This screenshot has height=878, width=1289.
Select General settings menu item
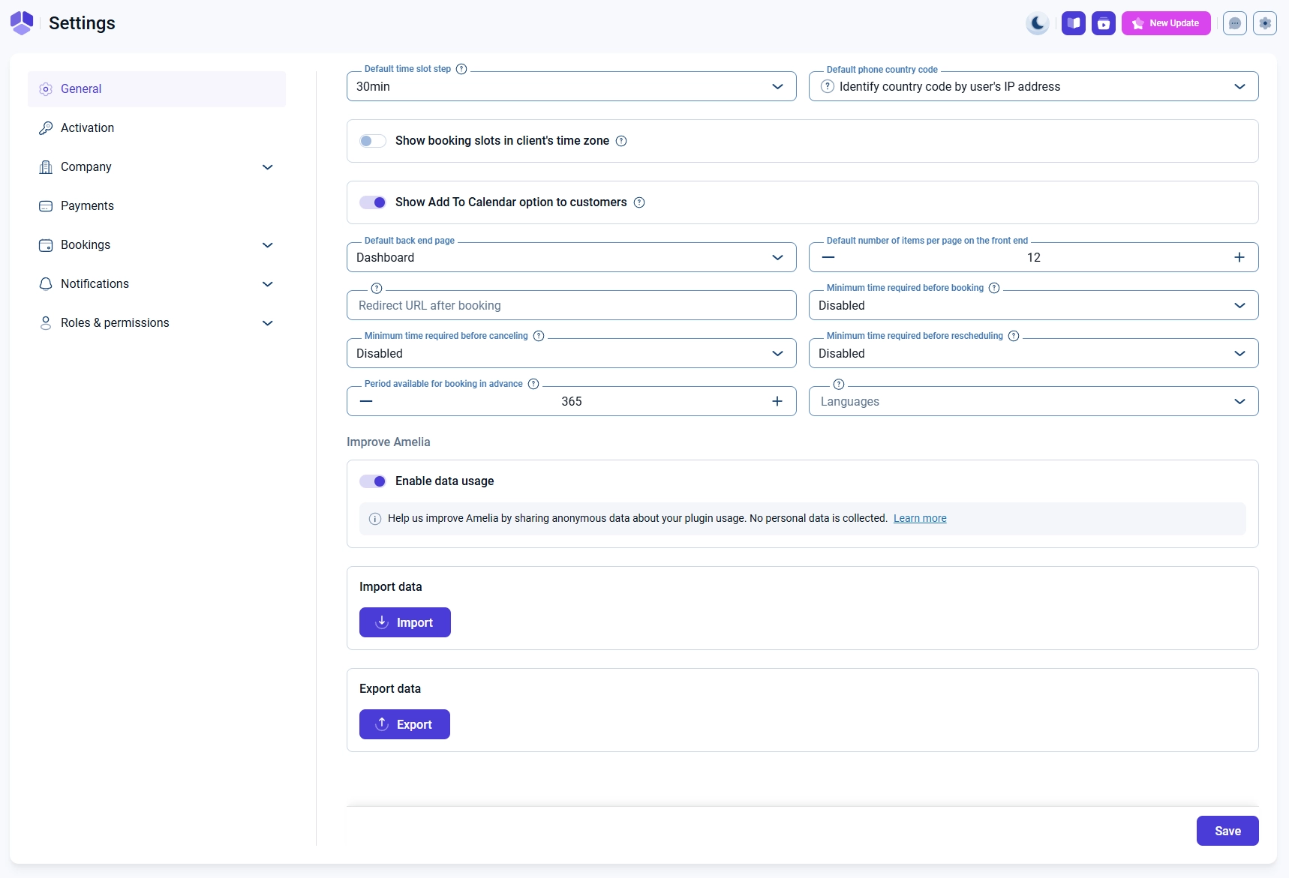157,89
